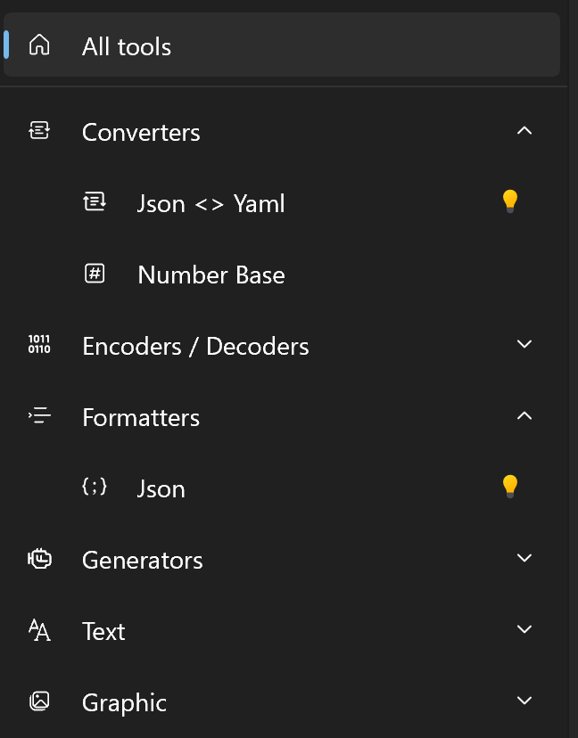Expand the Graphic section chevron
578x738 pixels.
pos(524,701)
